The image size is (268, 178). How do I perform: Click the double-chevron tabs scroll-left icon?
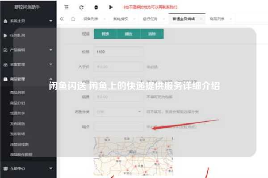pyautogui.click(x=62, y=19)
